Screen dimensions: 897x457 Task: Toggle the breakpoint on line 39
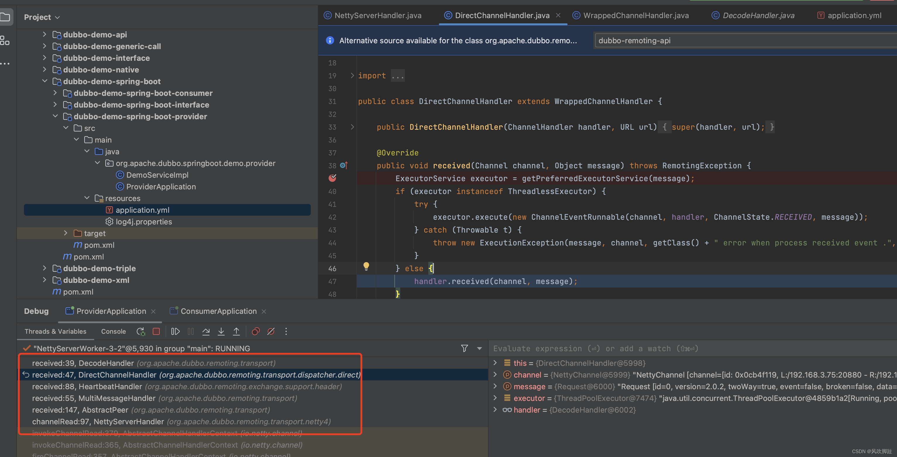click(x=333, y=179)
